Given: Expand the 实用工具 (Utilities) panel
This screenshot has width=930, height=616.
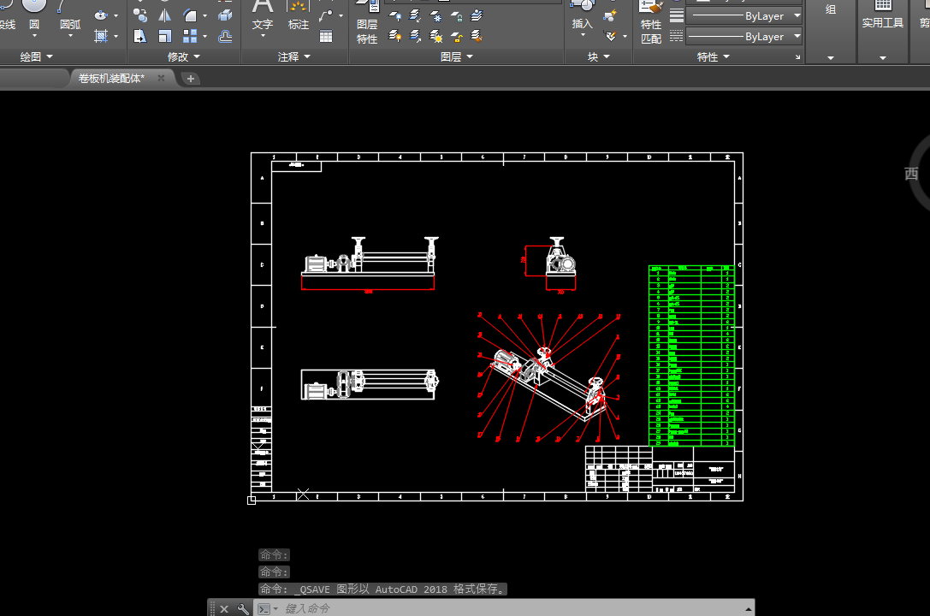Looking at the screenshot, I should [883, 57].
